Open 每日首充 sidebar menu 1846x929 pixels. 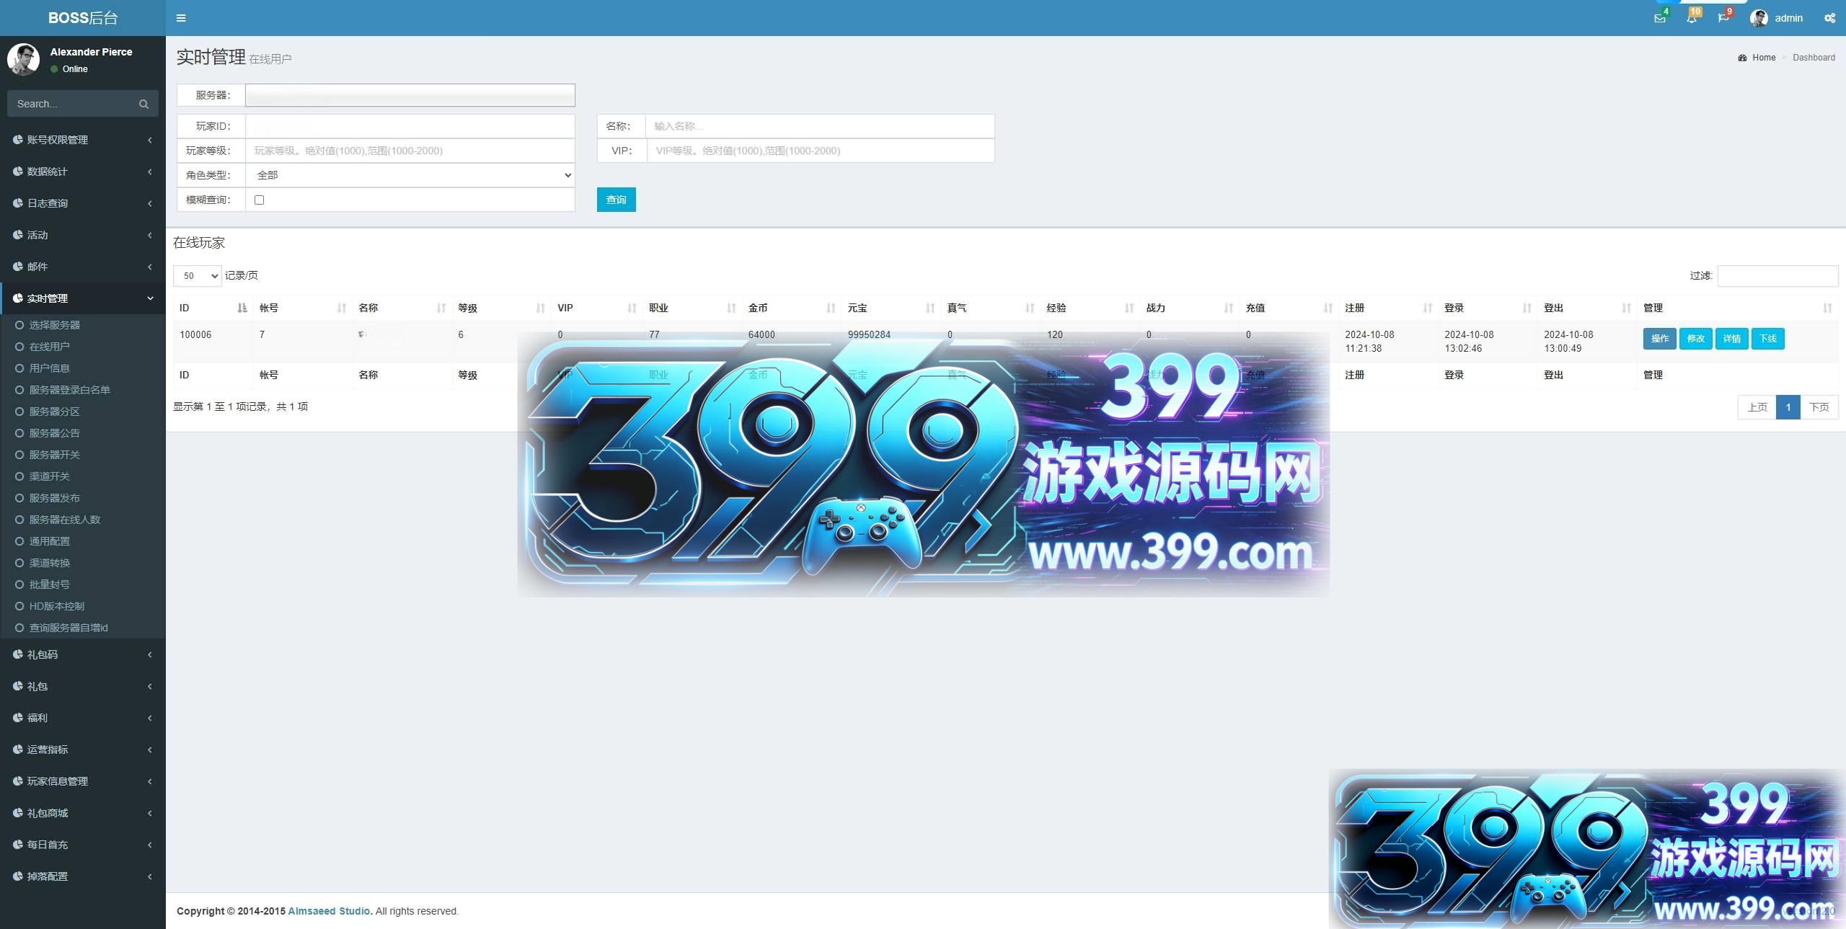click(83, 845)
